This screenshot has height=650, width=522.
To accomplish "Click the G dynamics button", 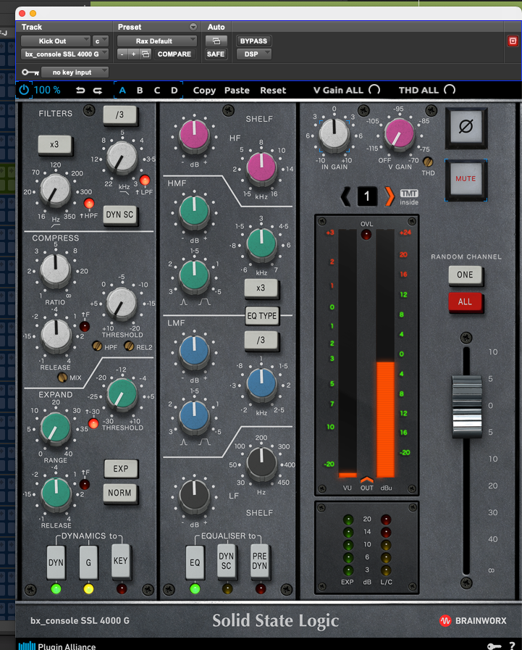I will tap(88, 562).
